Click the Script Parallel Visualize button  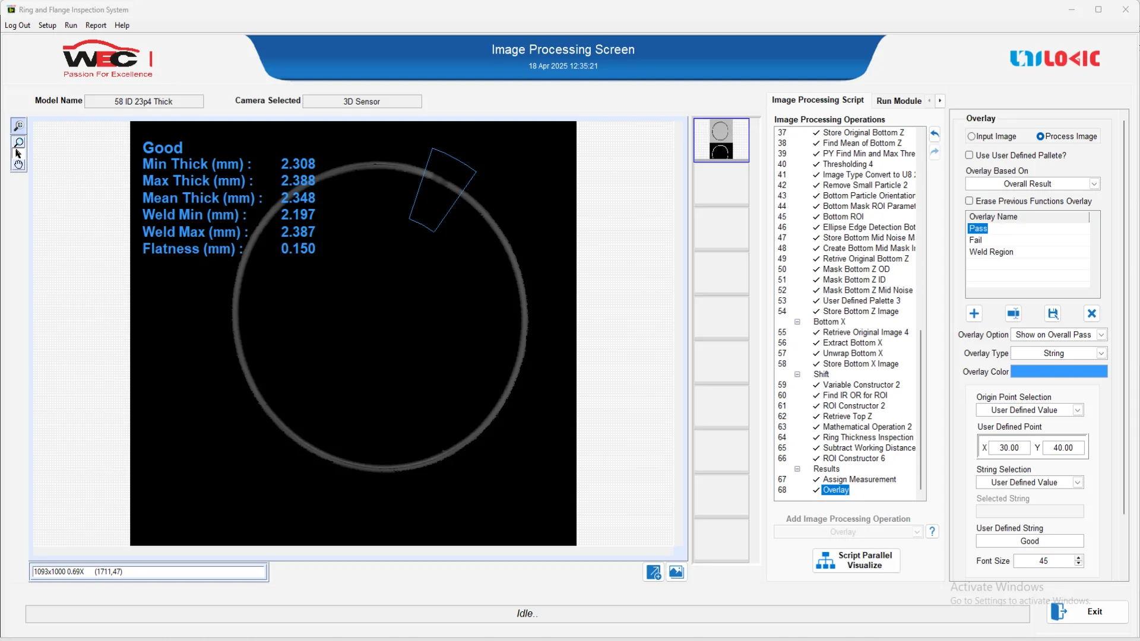pos(856,560)
